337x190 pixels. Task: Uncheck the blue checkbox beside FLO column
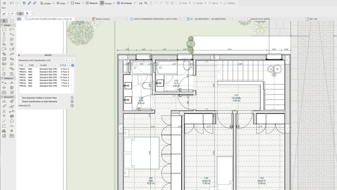tap(73, 65)
